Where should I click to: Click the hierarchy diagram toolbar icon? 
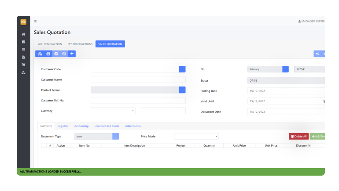tap(40, 54)
